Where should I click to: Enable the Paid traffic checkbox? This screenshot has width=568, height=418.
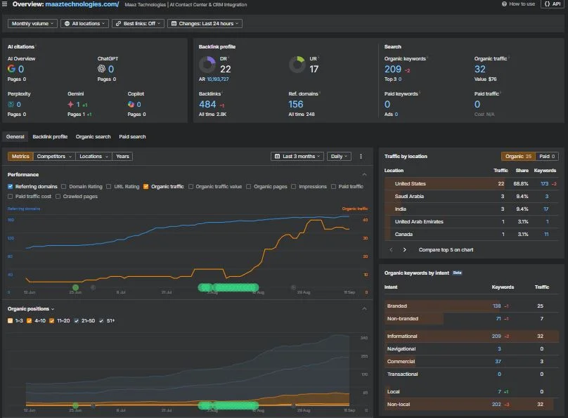pos(333,186)
